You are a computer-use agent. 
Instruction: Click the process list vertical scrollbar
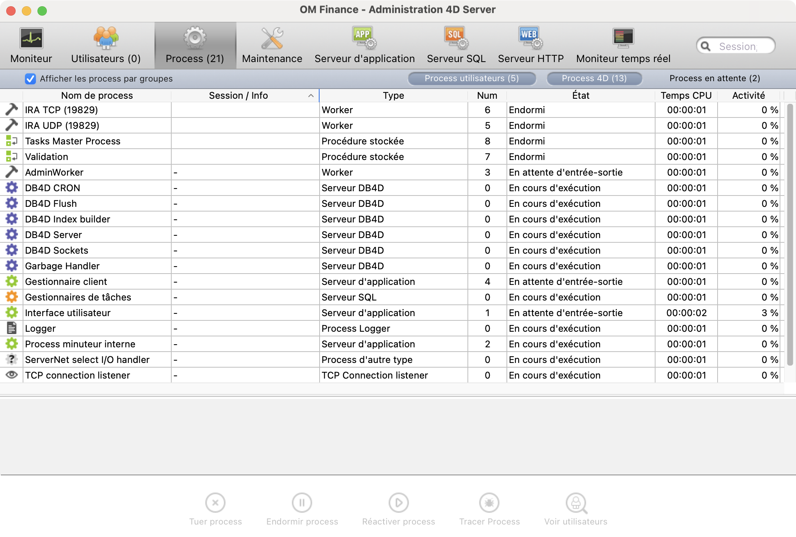[x=790, y=234]
